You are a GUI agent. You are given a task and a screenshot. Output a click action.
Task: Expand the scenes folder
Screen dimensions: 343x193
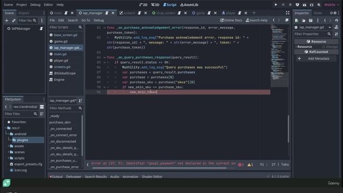point(9,152)
